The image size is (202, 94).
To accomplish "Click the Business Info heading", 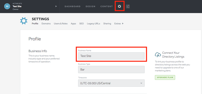I will point(38,51).
